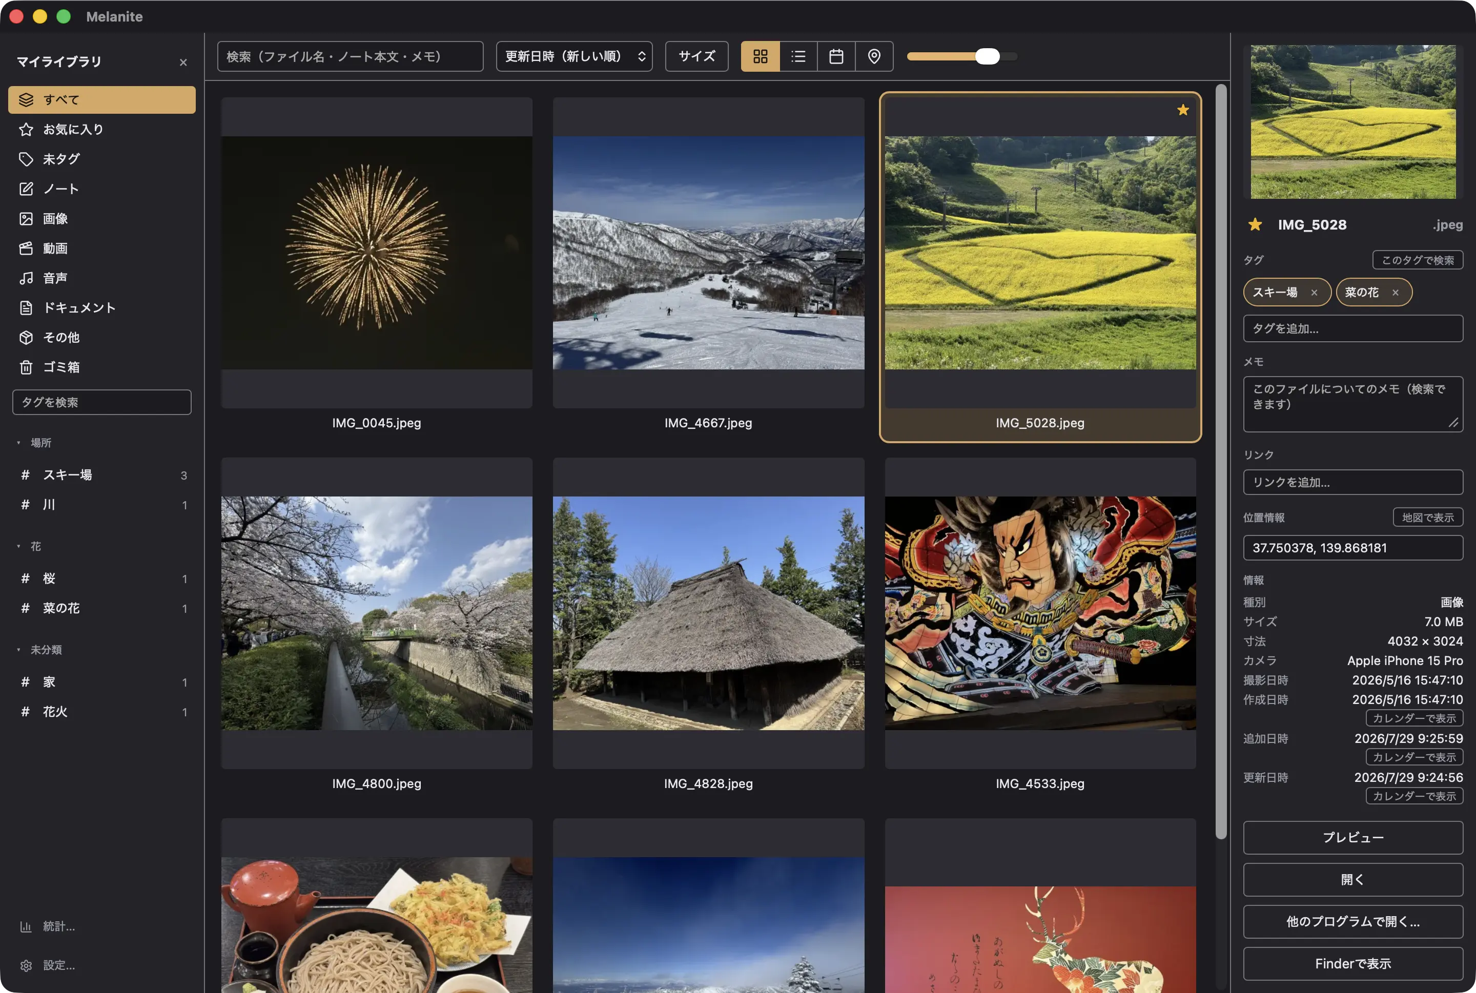Screen dimensions: 1476x993
Task: Filter by 動画 videos
Action: point(102,248)
